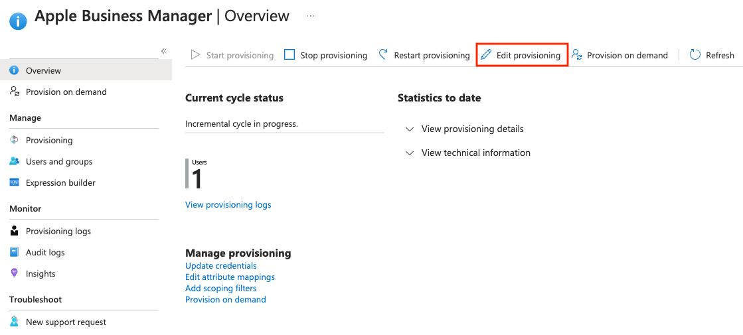Collapse the left sidebar navigation pane

point(163,51)
